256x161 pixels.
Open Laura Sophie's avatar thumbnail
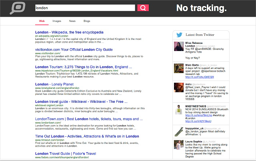179,145
